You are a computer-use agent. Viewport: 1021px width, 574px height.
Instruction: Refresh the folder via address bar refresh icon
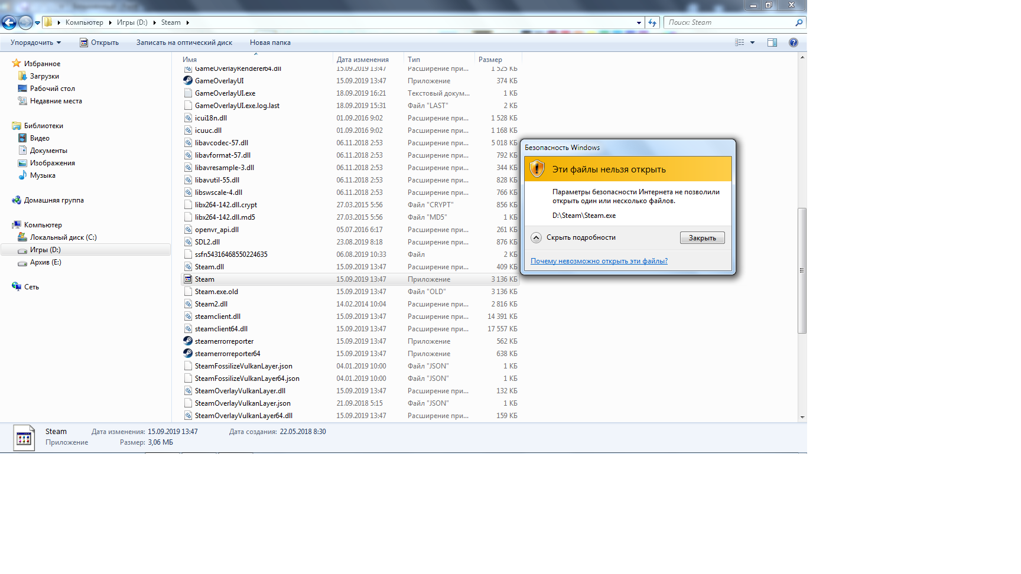point(652,22)
